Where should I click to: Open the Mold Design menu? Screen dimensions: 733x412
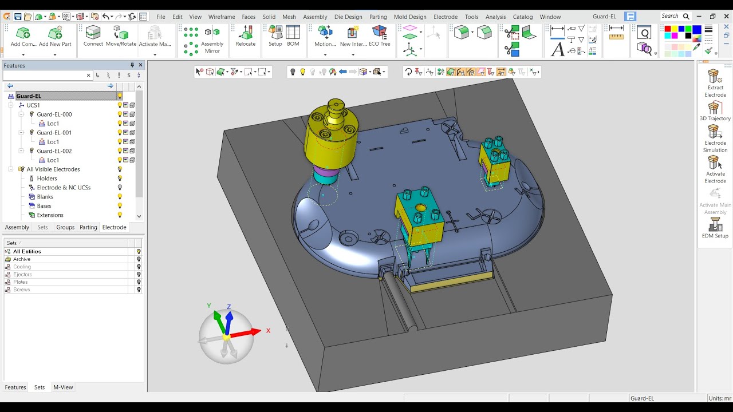click(410, 17)
